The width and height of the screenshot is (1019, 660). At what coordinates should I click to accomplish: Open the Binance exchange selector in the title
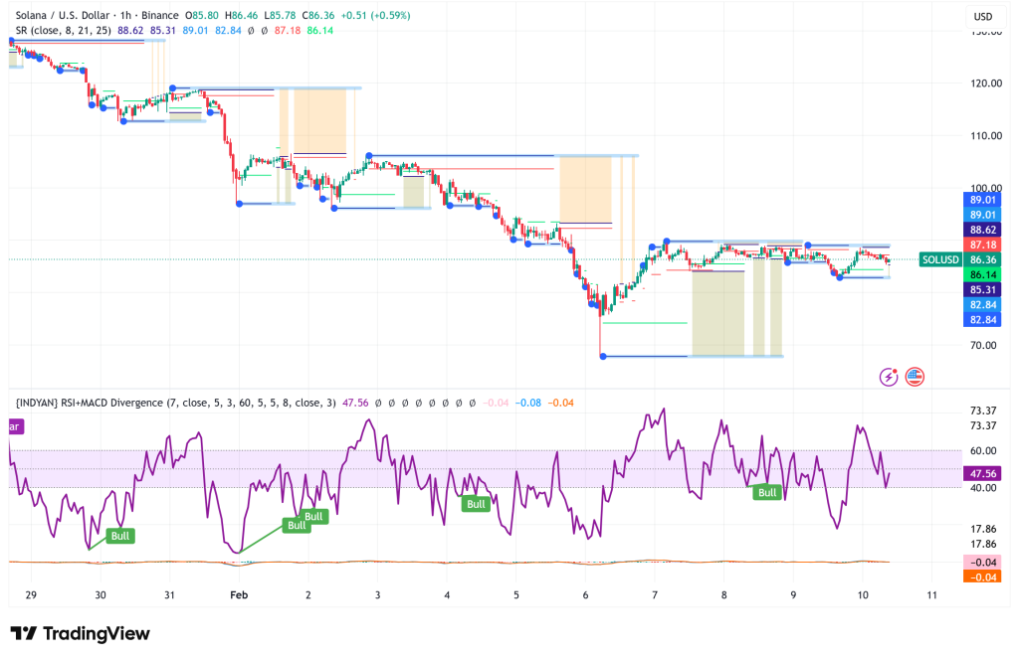pyautogui.click(x=159, y=17)
